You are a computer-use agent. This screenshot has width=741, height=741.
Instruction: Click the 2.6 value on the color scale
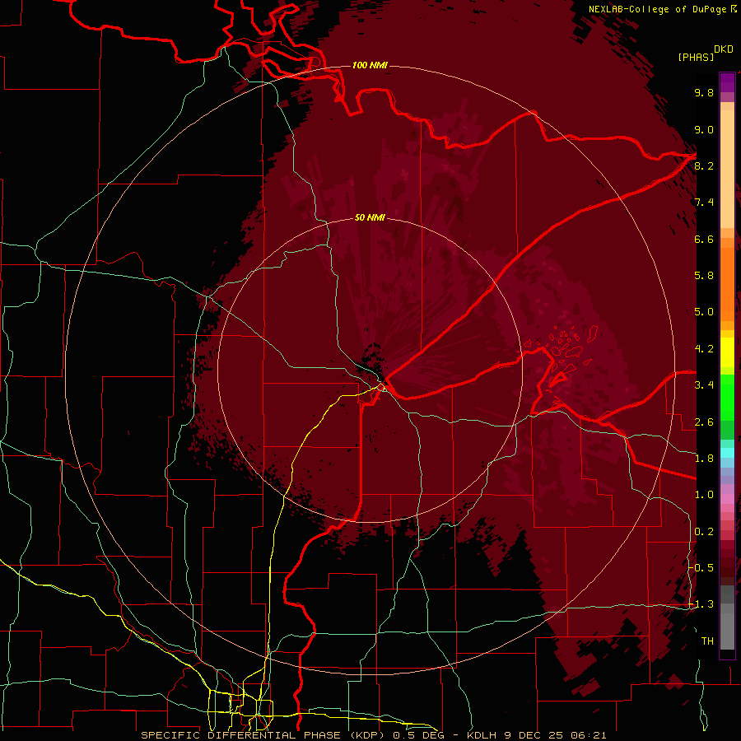(704, 422)
